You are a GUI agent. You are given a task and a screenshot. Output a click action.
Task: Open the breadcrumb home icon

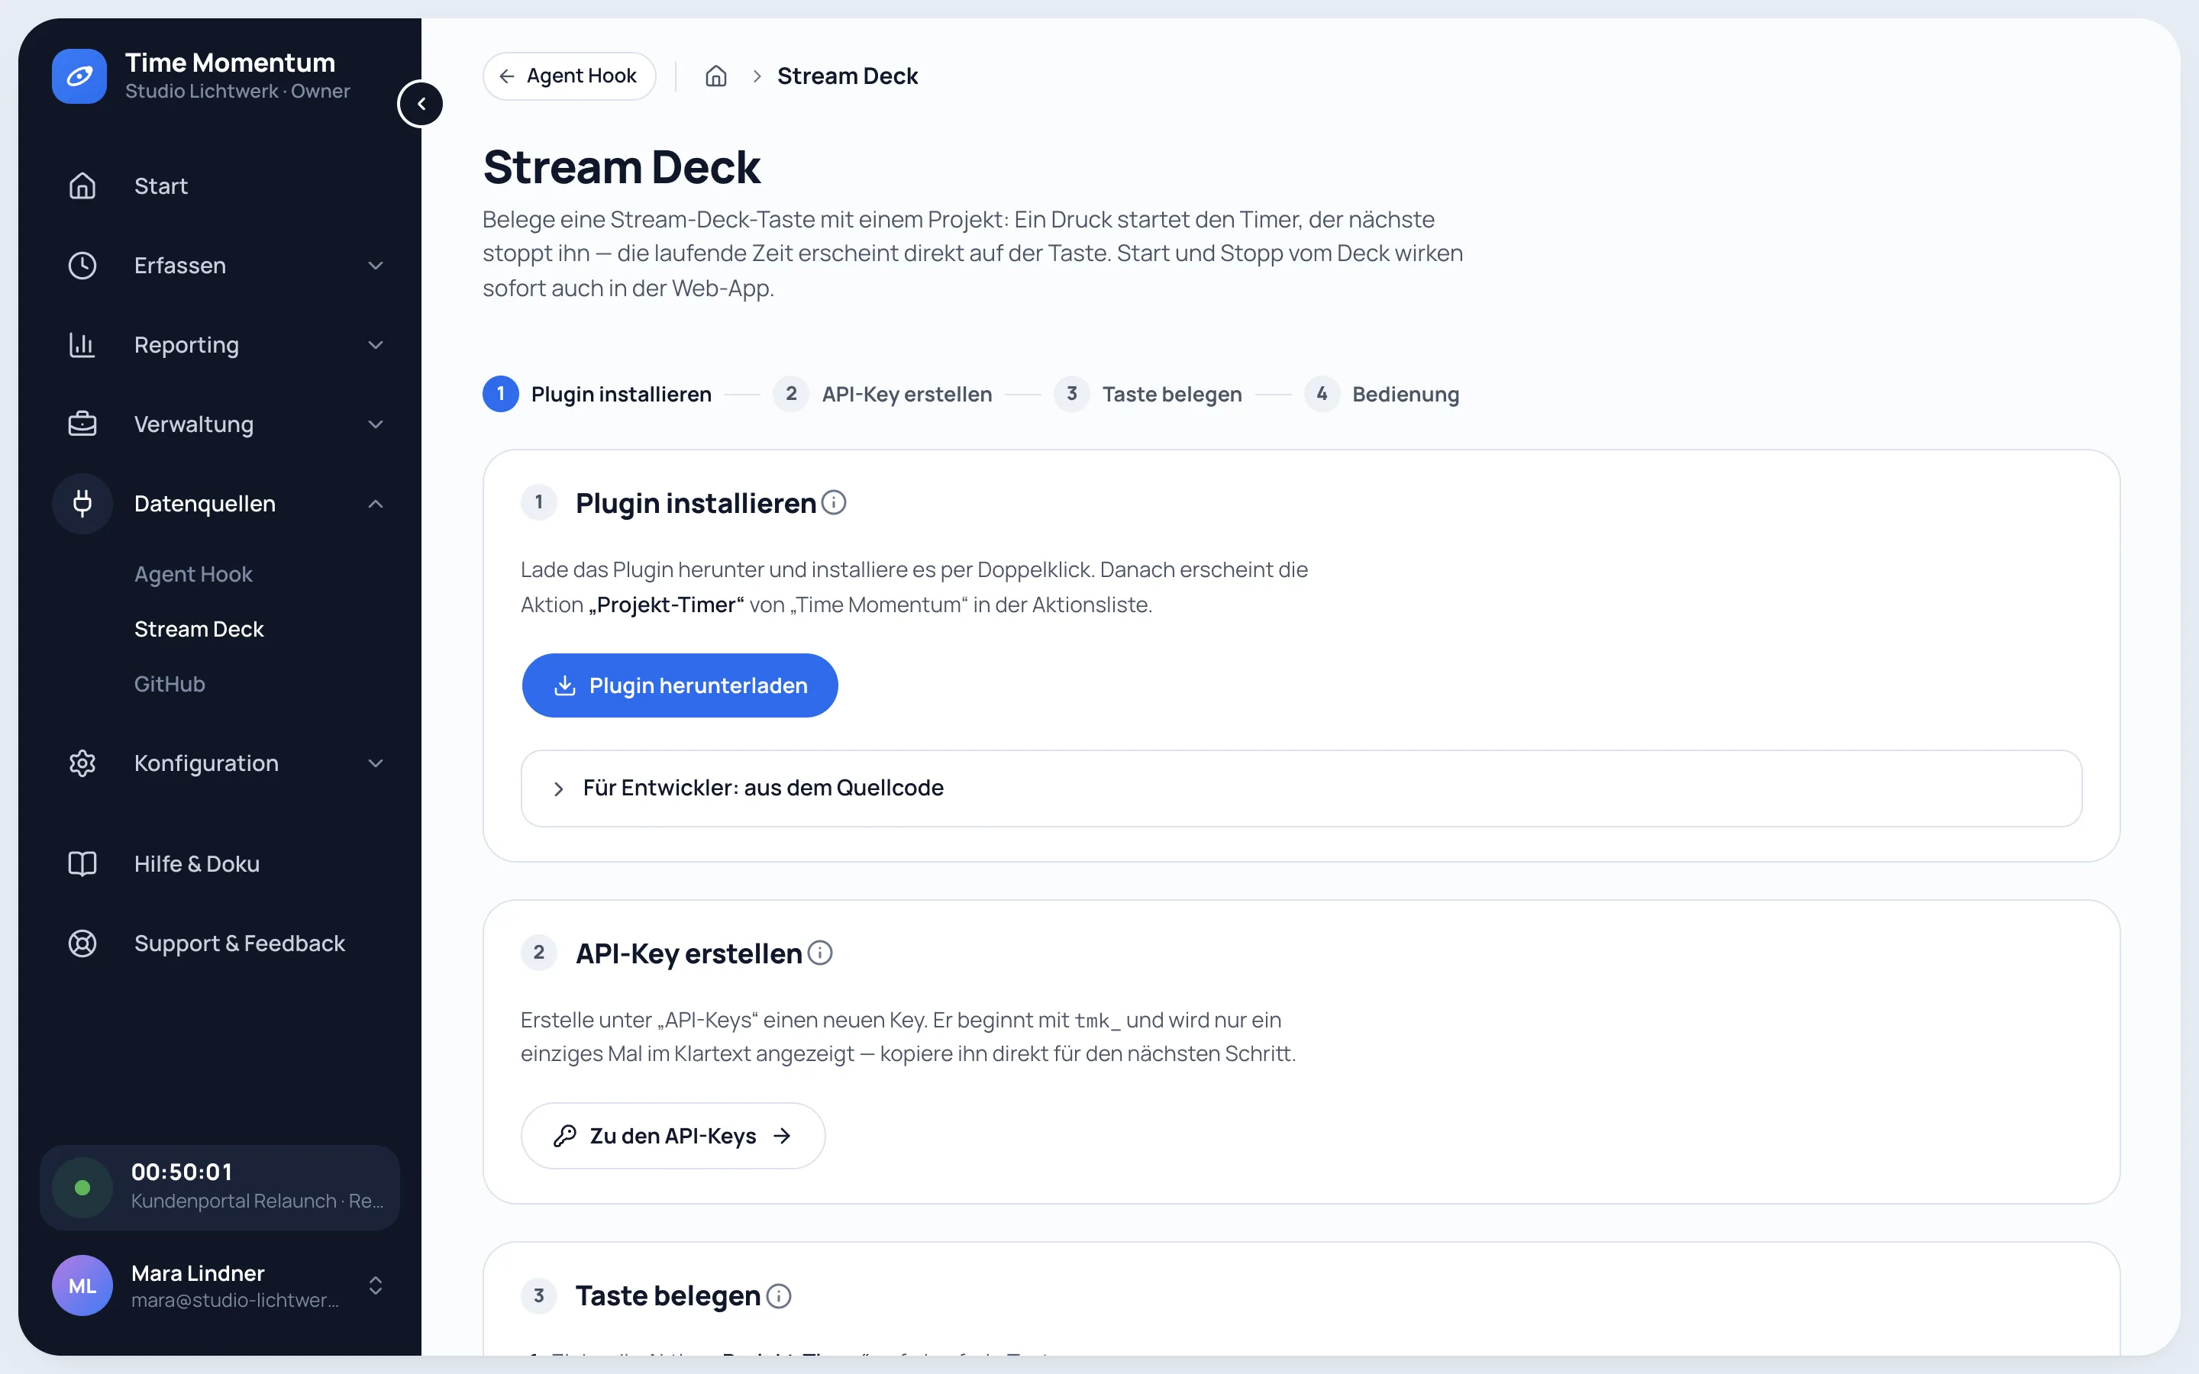[x=716, y=76]
